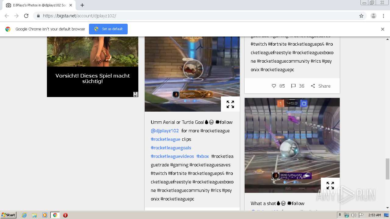Open a new browser tab
Image resolution: width=390 pixels, height=219 pixels.
82,5
